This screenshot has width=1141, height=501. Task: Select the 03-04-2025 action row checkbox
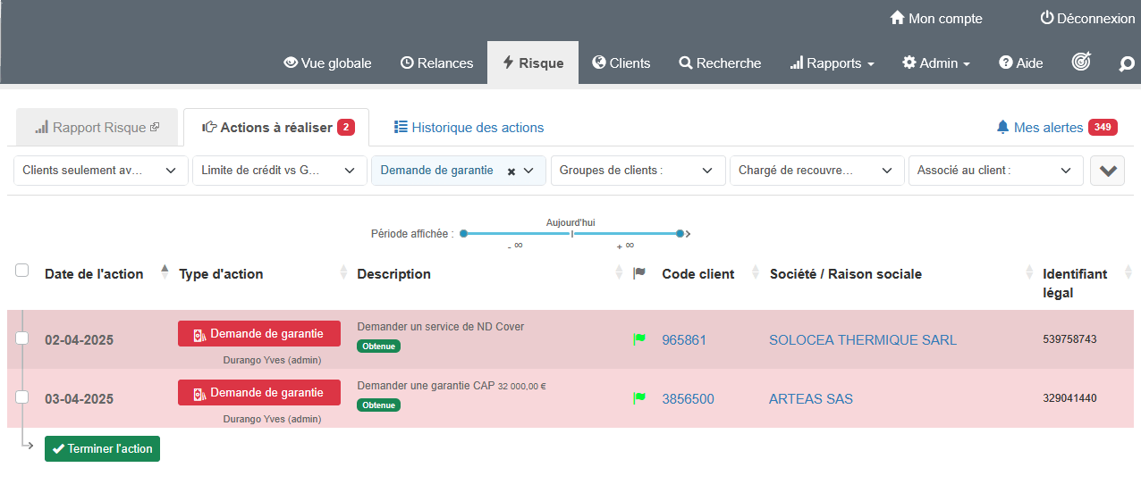22,397
